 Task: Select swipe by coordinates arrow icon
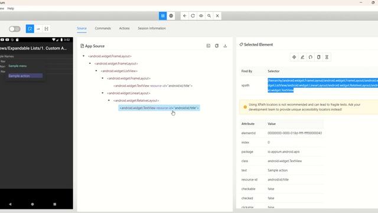click(x=38, y=29)
